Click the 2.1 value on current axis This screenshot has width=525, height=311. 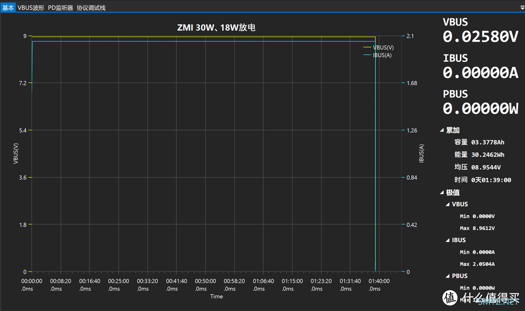(410, 36)
